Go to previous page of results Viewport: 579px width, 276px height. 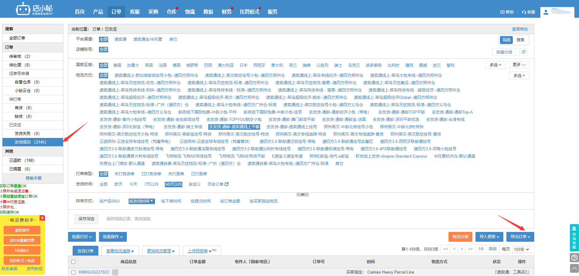(454, 249)
